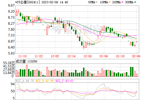Select the 01-06 date label
Viewport: 143px width, 100px height.
pos(104,56)
